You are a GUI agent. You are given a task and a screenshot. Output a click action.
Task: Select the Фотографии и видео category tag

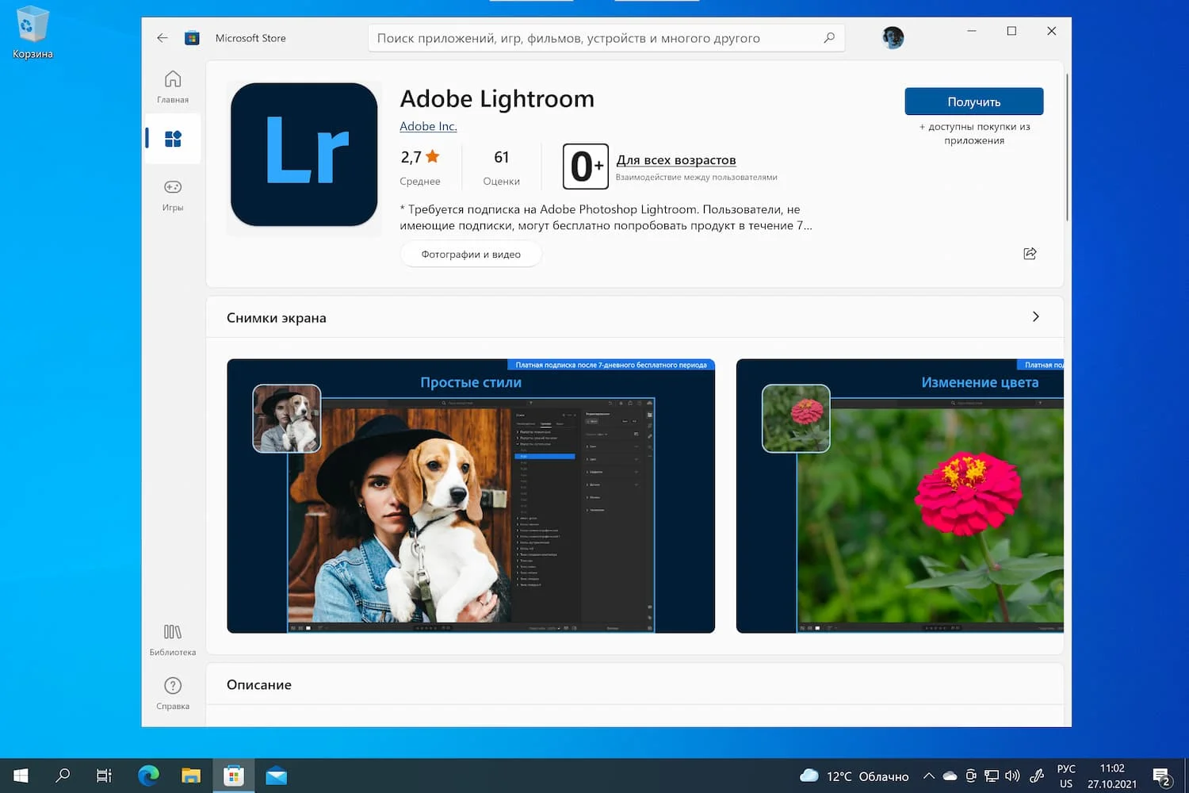tap(471, 255)
